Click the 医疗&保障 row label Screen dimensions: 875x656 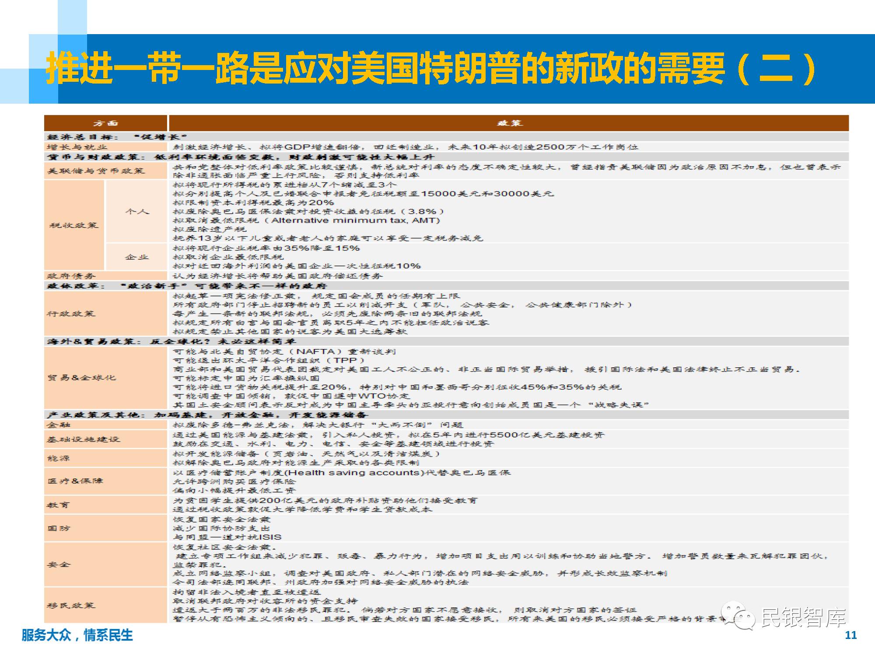pyautogui.click(x=75, y=481)
